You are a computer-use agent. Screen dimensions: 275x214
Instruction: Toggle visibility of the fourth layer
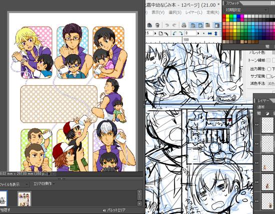256,182
